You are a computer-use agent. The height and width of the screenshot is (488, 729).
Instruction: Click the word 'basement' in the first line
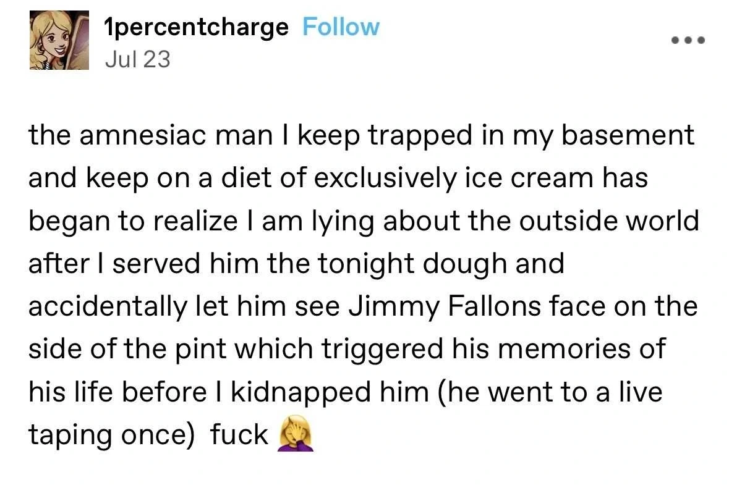click(628, 135)
